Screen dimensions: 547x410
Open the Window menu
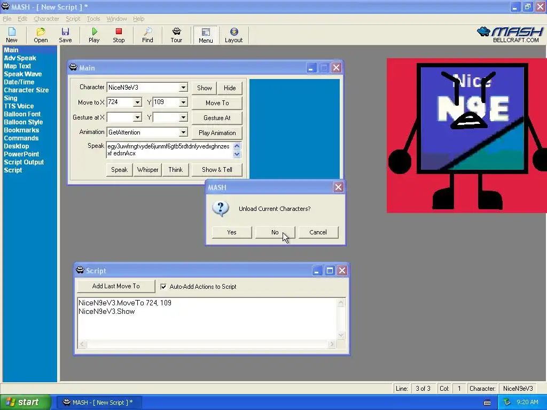coord(116,19)
